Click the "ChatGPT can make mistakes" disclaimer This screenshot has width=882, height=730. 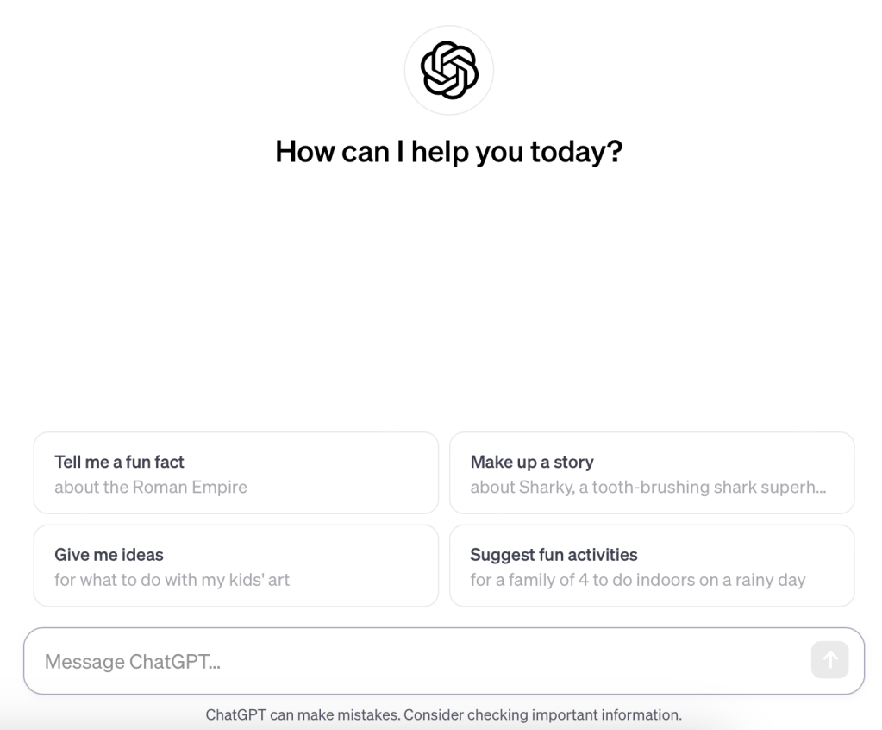pyautogui.click(x=302, y=714)
